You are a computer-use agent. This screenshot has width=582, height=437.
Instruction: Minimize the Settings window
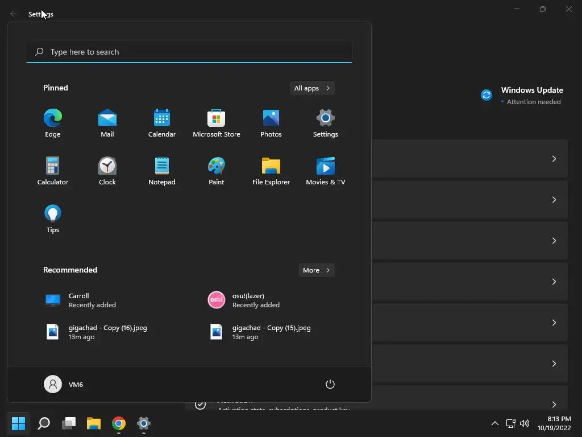pyautogui.click(x=516, y=9)
